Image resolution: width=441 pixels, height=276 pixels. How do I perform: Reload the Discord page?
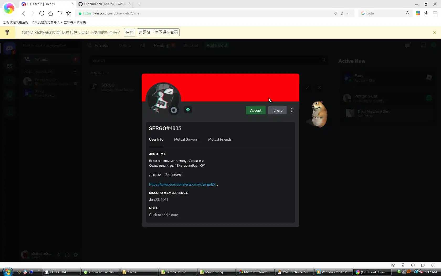[x=41, y=13]
